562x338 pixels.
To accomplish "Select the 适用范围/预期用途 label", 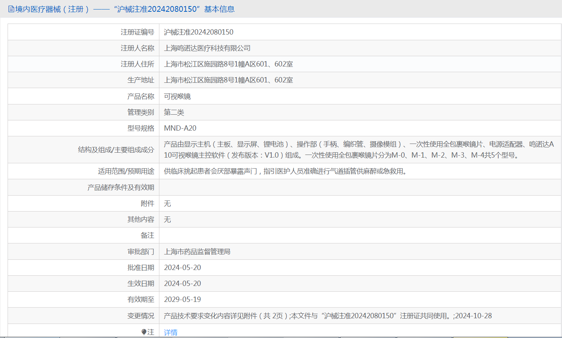I will 126,171.
